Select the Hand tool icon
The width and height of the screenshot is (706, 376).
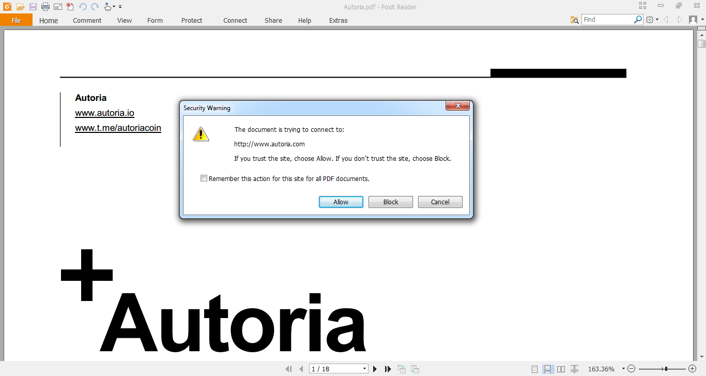108,7
